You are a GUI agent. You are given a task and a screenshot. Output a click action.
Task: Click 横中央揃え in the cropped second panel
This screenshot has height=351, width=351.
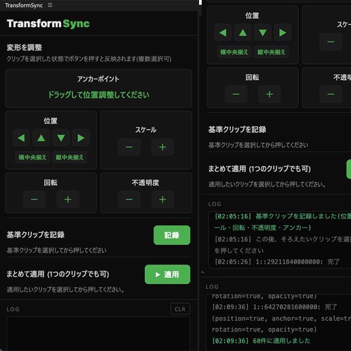(x=234, y=52)
